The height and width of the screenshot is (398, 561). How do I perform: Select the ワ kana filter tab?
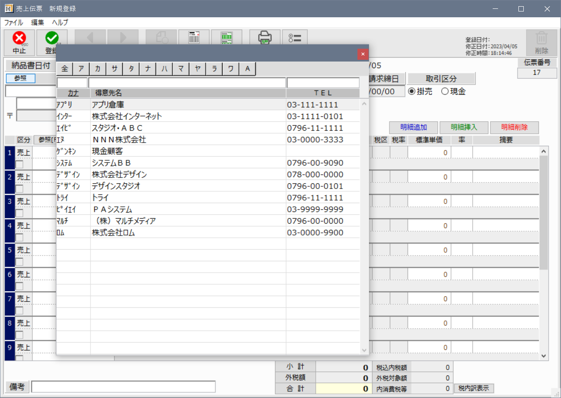231,69
